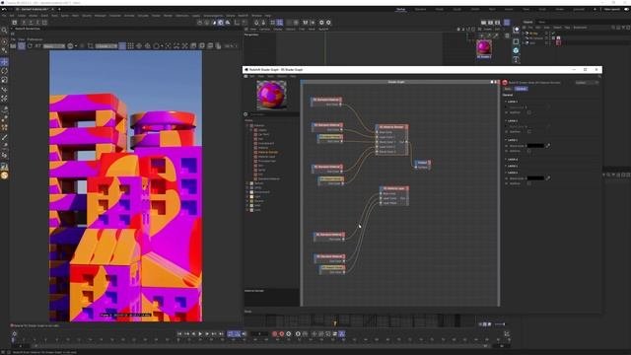Viewport: 631px width, 355px height.
Task: Collapse the Layer 2 section
Action: coord(506,120)
